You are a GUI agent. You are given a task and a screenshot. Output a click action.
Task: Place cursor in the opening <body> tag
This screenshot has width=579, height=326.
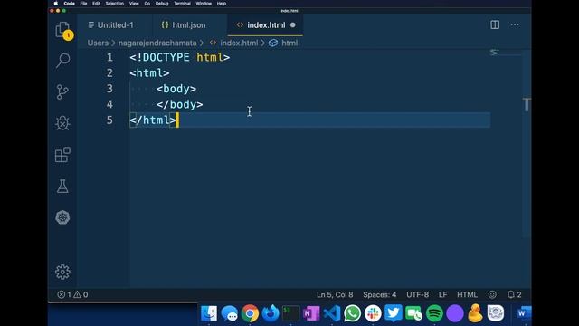pos(176,89)
